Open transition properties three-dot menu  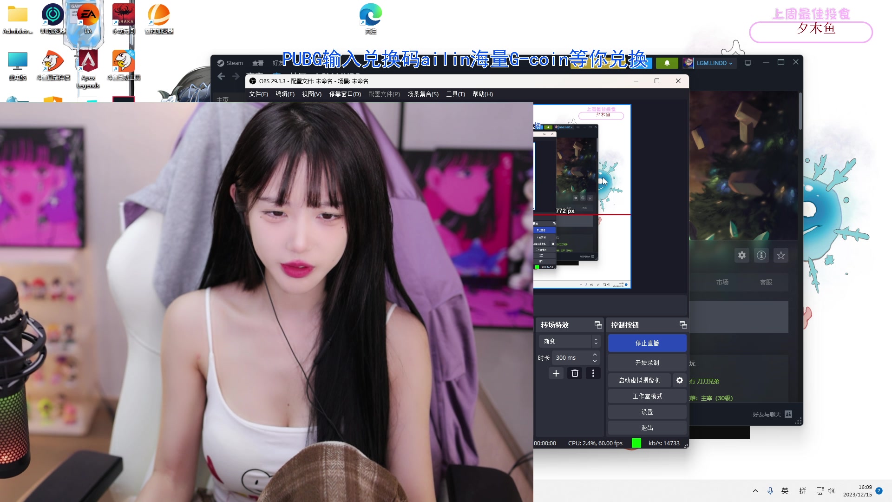pyautogui.click(x=593, y=373)
